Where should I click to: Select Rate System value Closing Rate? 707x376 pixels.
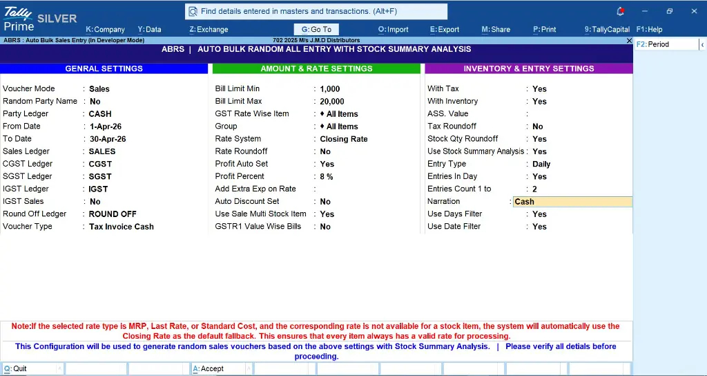344,139
